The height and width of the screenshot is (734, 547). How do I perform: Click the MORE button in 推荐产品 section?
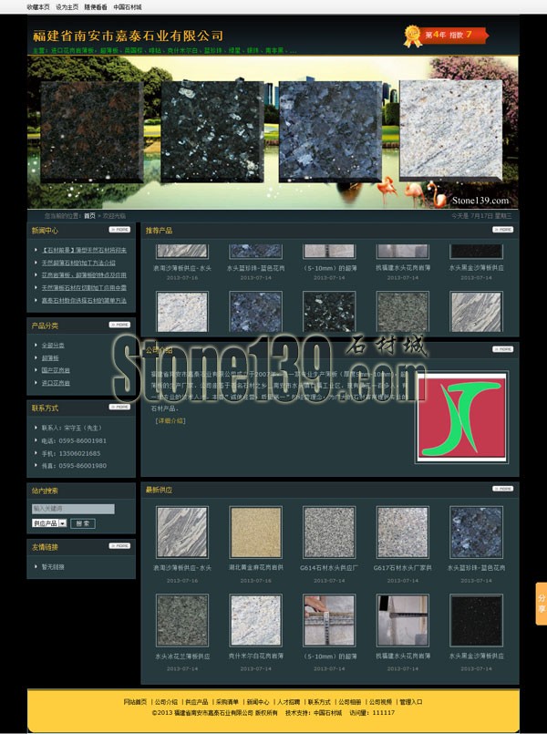502,230
